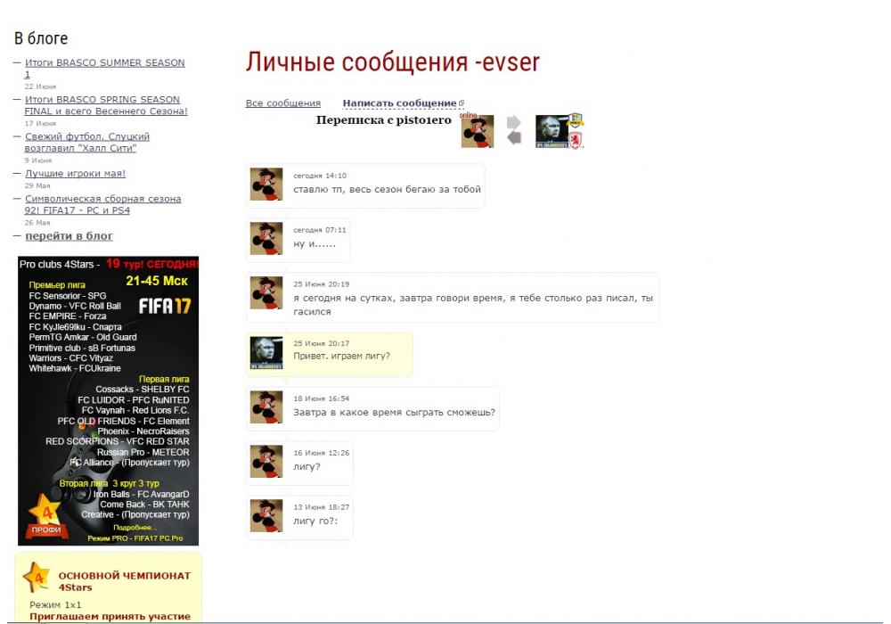Click Подробнее on the Pro clubs banner
891x624 pixels.
tap(136, 527)
